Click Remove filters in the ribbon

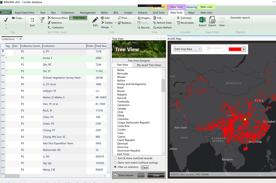[x=58, y=18]
